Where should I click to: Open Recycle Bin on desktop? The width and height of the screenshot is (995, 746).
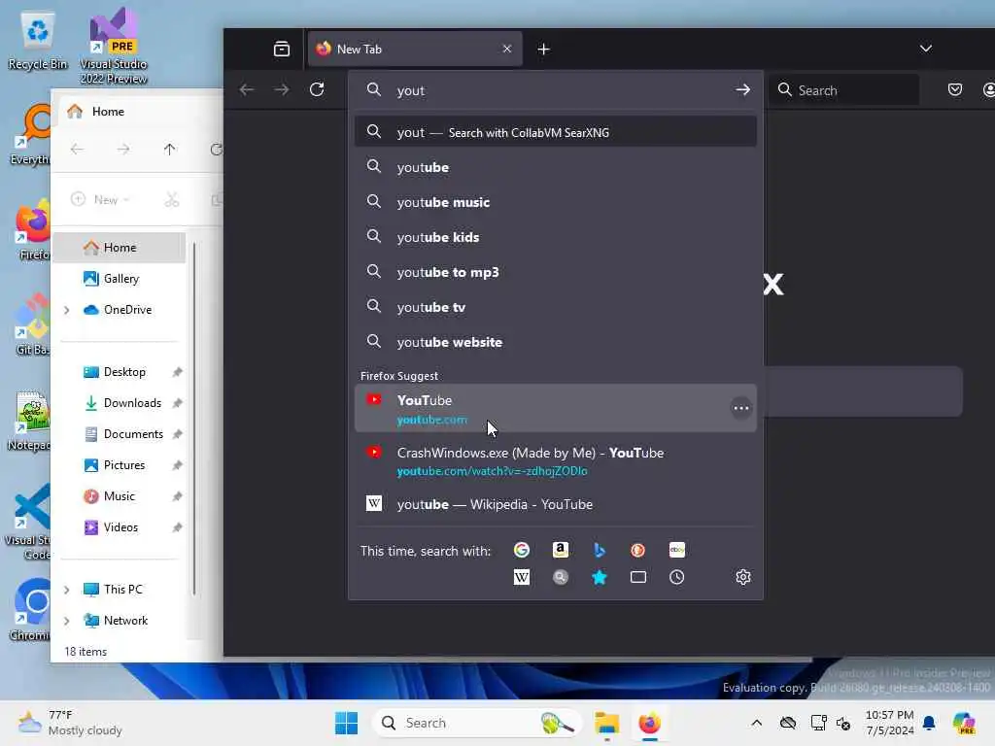pos(38,41)
